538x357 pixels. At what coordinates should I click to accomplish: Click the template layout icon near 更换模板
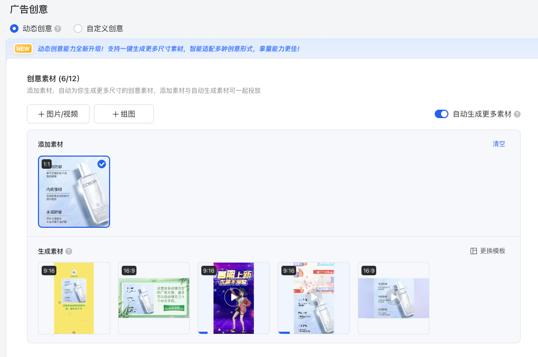(474, 251)
